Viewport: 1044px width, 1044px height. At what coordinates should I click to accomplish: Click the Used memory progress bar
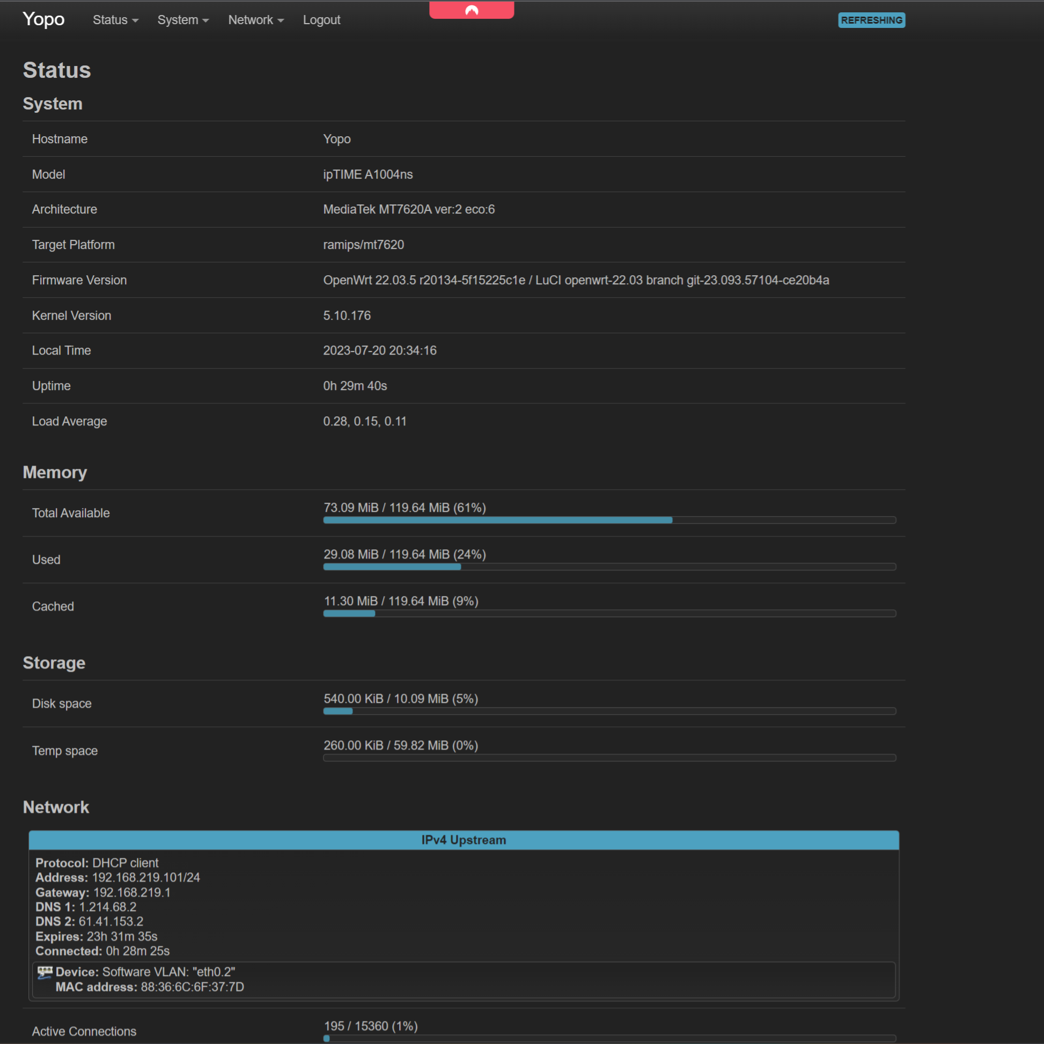(609, 567)
